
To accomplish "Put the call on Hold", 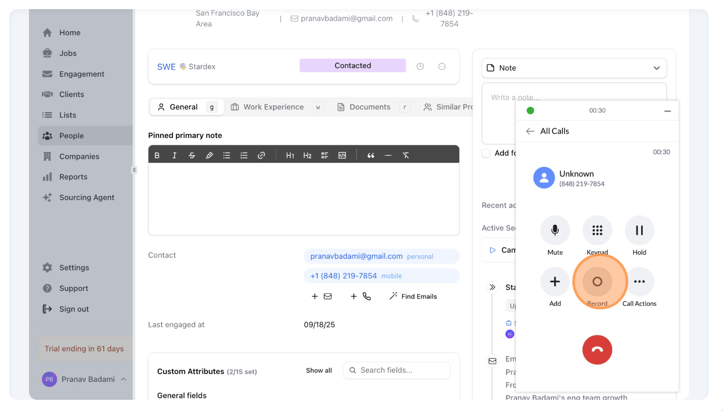I will (x=639, y=230).
